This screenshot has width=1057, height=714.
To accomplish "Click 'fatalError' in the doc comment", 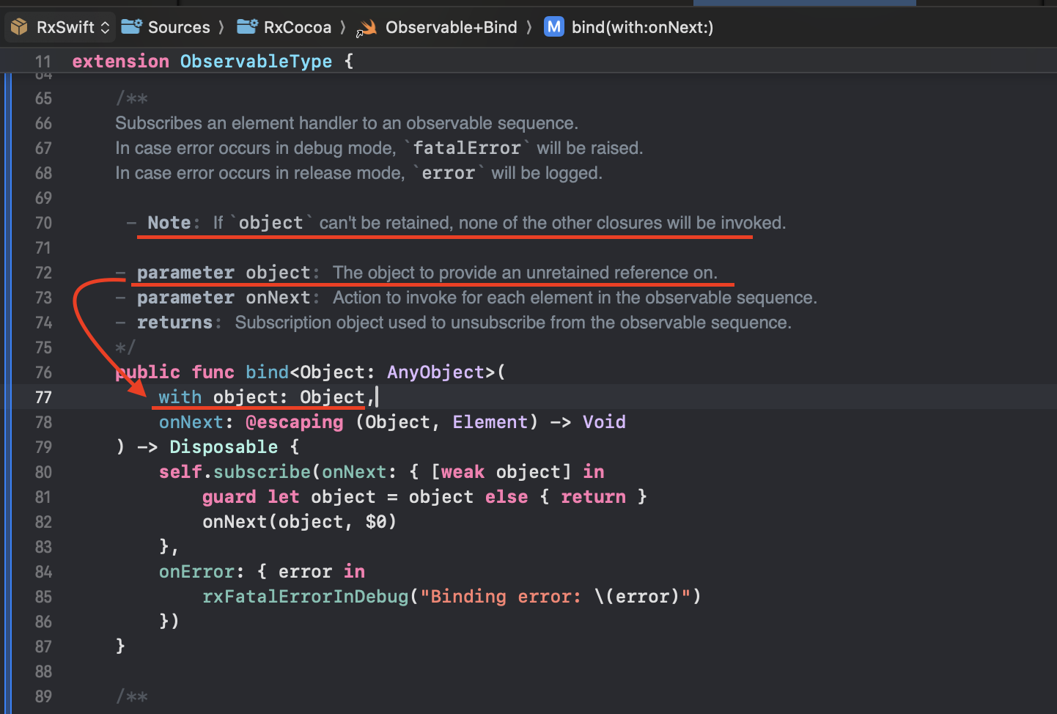I will coord(467,148).
